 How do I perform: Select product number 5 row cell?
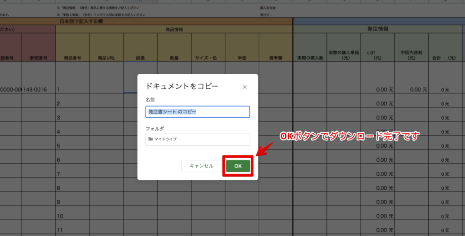click(x=73, y=143)
